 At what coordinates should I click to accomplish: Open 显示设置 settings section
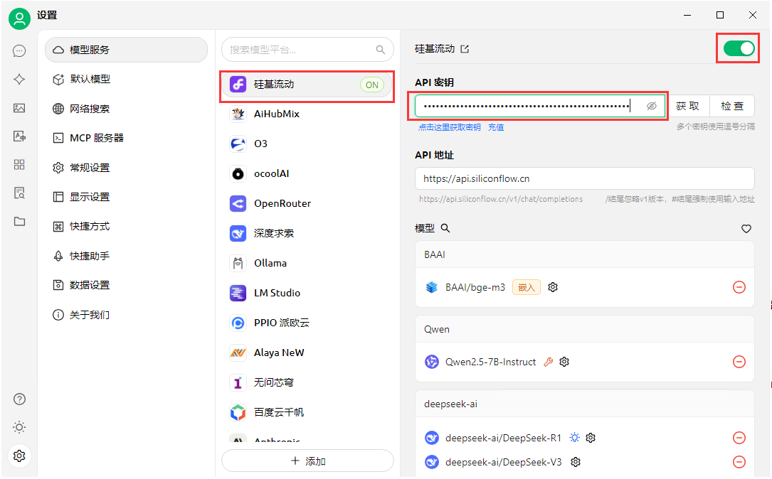[x=126, y=197]
